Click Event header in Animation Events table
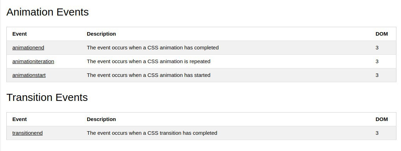The image size is (401, 151). [19, 34]
